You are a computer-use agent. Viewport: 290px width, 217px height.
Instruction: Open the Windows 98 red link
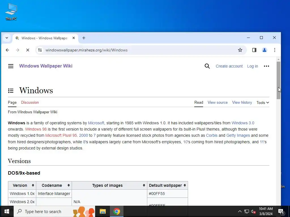coord(36,129)
